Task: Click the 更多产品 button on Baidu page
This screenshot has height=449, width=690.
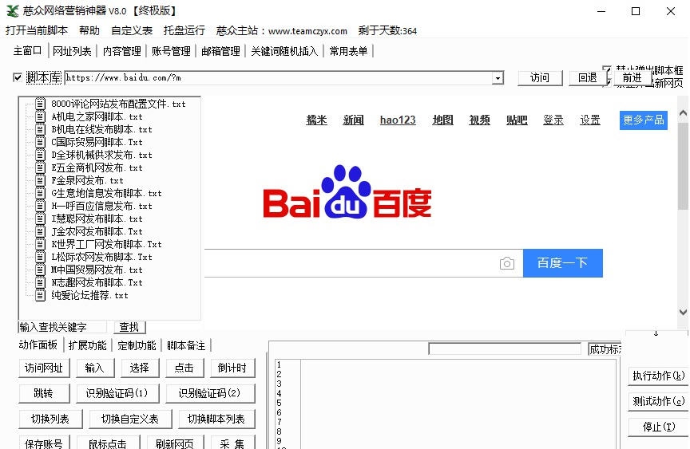Action: click(x=644, y=120)
